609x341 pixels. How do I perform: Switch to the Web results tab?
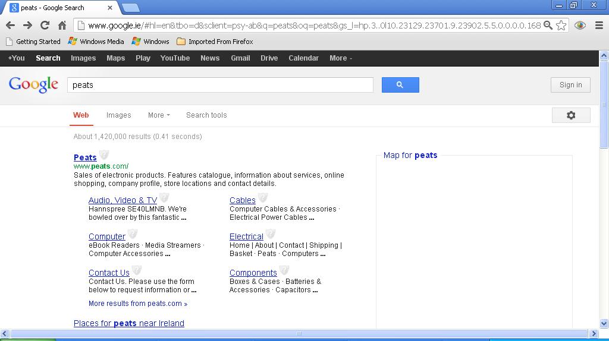pyautogui.click(x=81, y=115)
